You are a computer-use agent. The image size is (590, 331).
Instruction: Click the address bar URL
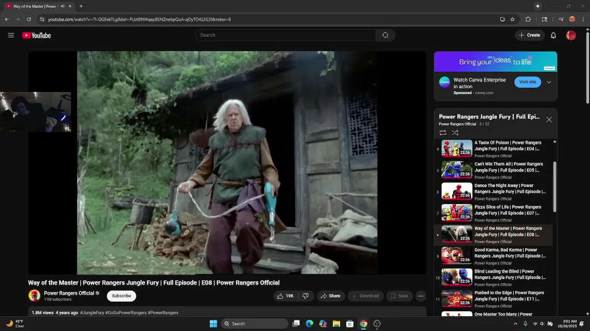point(139,19)
